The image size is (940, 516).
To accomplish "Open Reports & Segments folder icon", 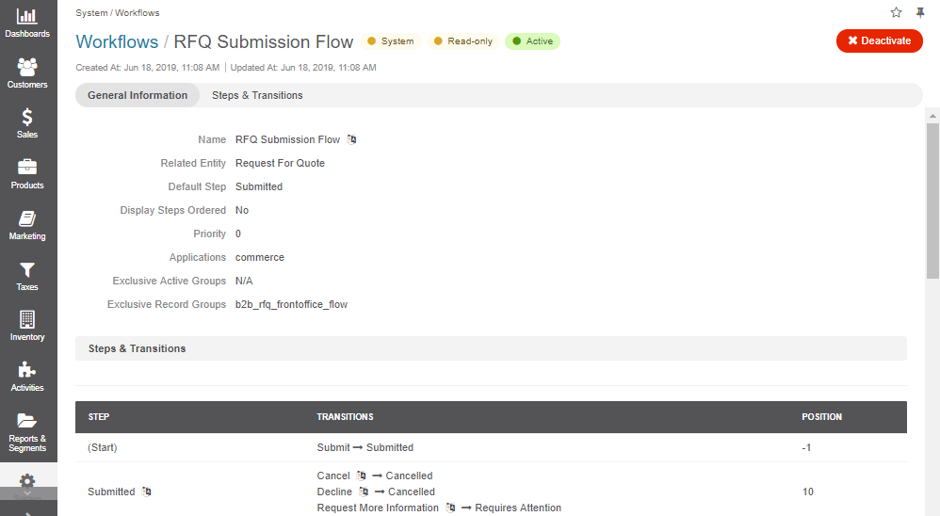I will (x=27, y=421).
